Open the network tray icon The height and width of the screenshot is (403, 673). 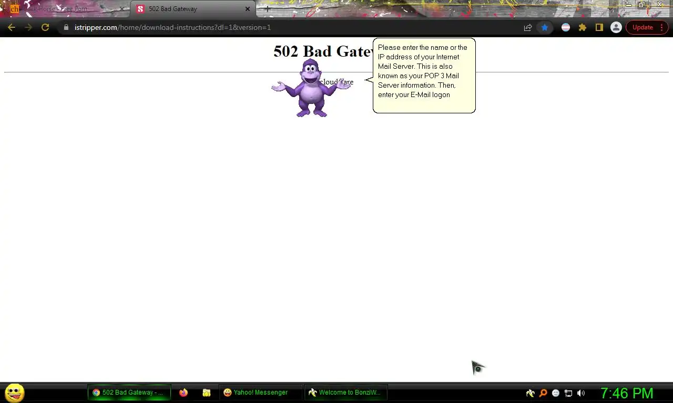pyautogui.click(x=568, y=393)
